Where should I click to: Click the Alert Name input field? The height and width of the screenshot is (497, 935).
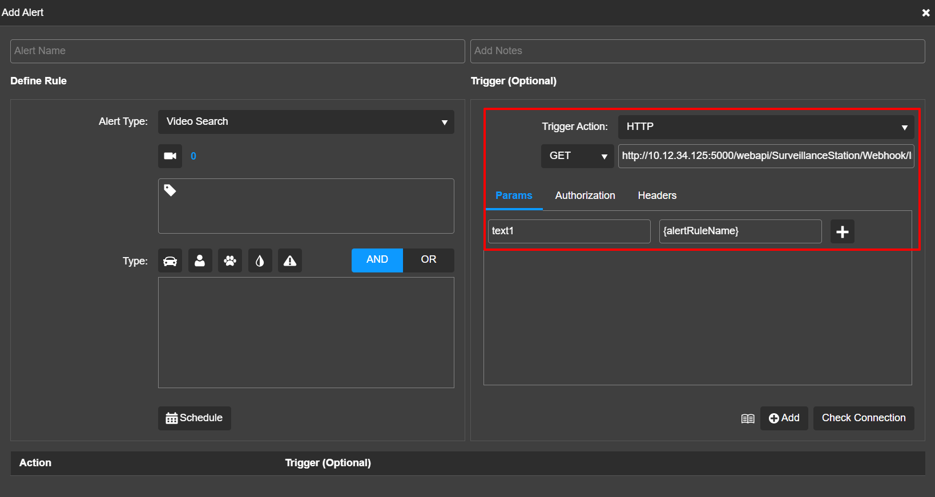(x=237, y=51)
